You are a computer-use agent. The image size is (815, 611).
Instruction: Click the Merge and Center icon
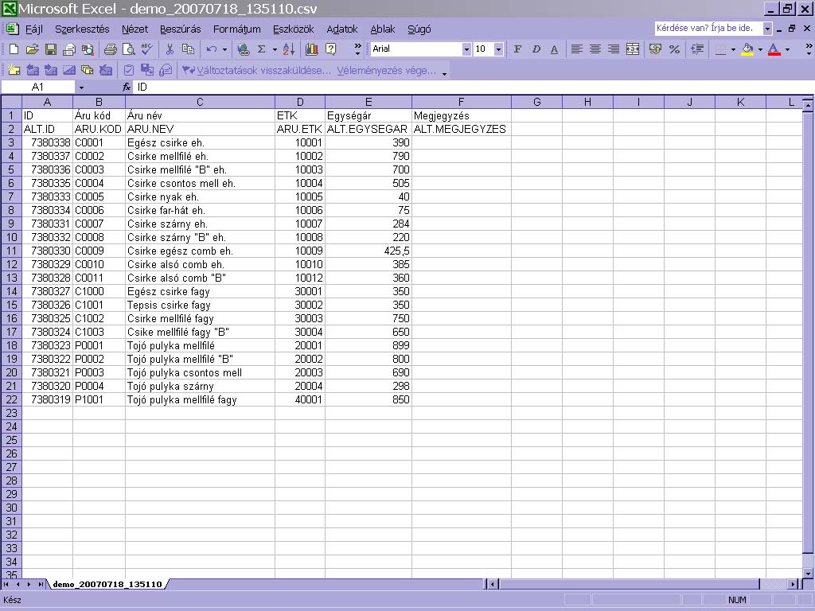(x=633, y=49)
